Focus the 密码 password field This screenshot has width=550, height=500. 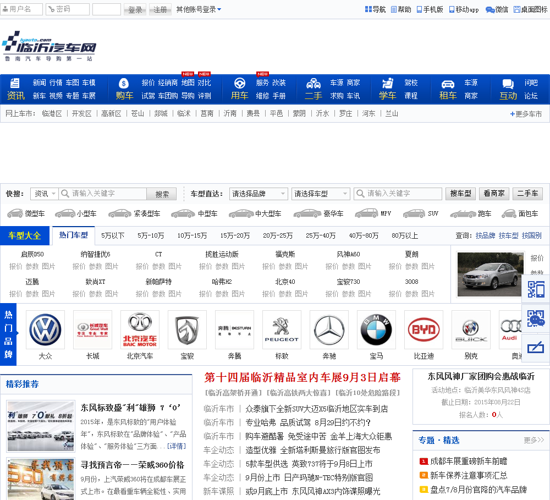67,9
